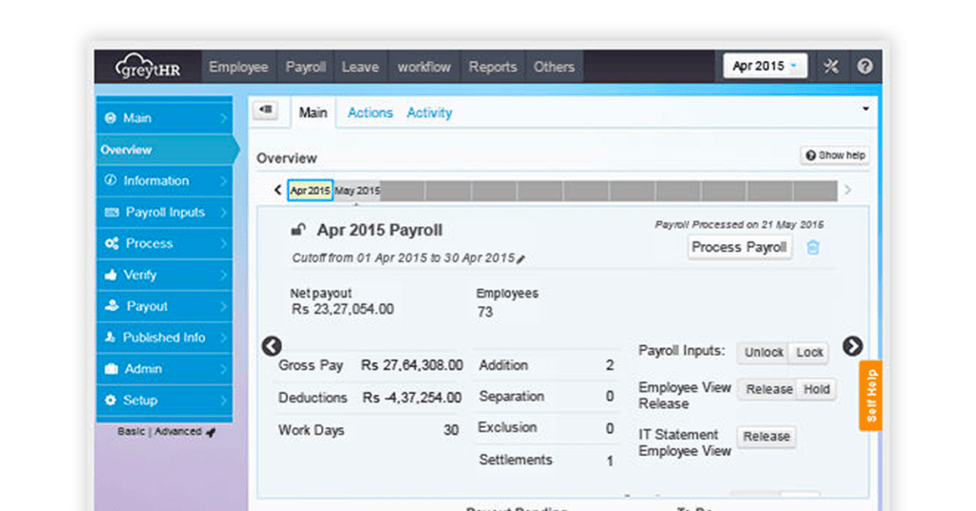Select May 2015 on the month timeline

(x=356, y=191)
